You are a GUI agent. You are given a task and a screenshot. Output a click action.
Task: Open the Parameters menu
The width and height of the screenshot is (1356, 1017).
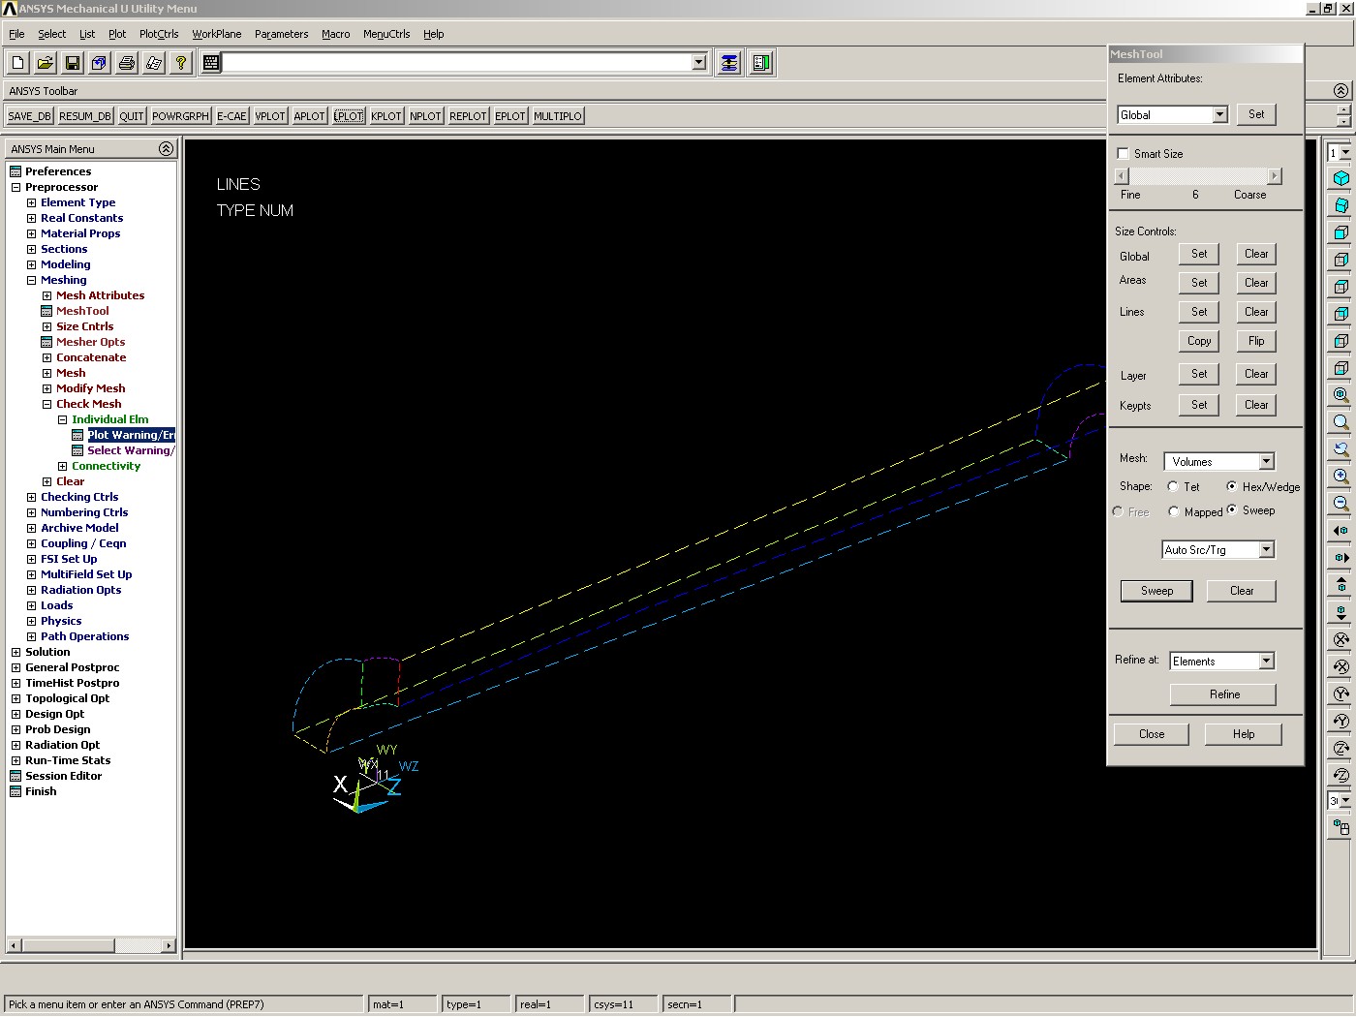pyautogui.click(x=281, y=34)
